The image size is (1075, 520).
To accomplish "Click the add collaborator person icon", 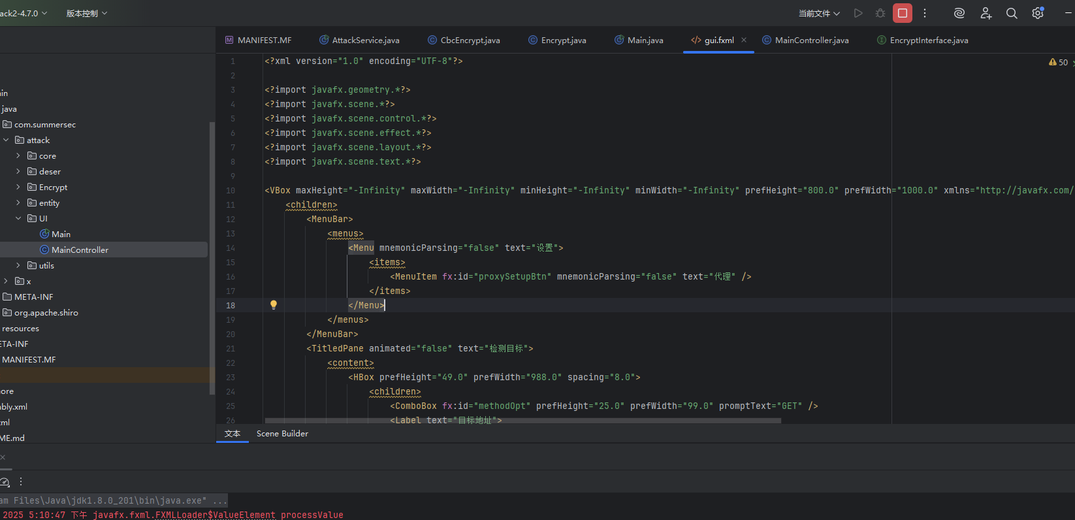I will coord(986,13).
